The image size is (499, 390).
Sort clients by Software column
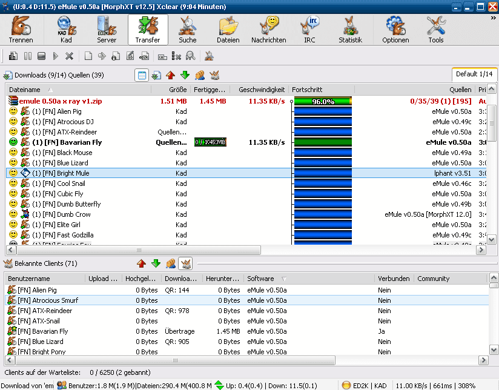(x=309, y=279)
